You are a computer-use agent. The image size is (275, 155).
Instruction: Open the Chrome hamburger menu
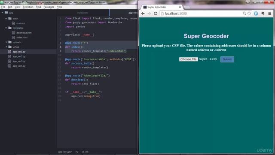(x=270, y=13)
